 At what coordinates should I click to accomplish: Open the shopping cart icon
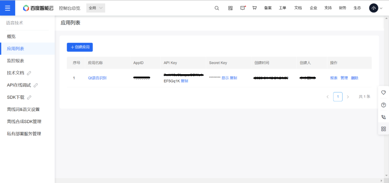(x=255, y=8)
